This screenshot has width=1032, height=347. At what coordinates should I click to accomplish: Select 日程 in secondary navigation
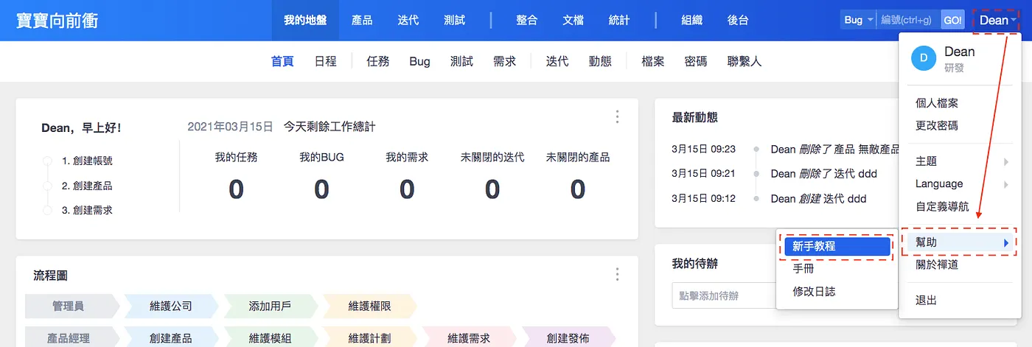click(x=325, y=61)
